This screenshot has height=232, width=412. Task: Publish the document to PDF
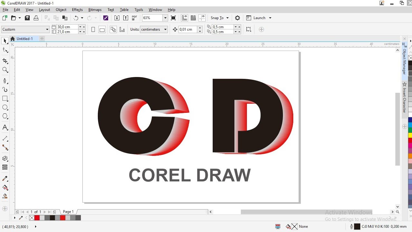point(134,18)
